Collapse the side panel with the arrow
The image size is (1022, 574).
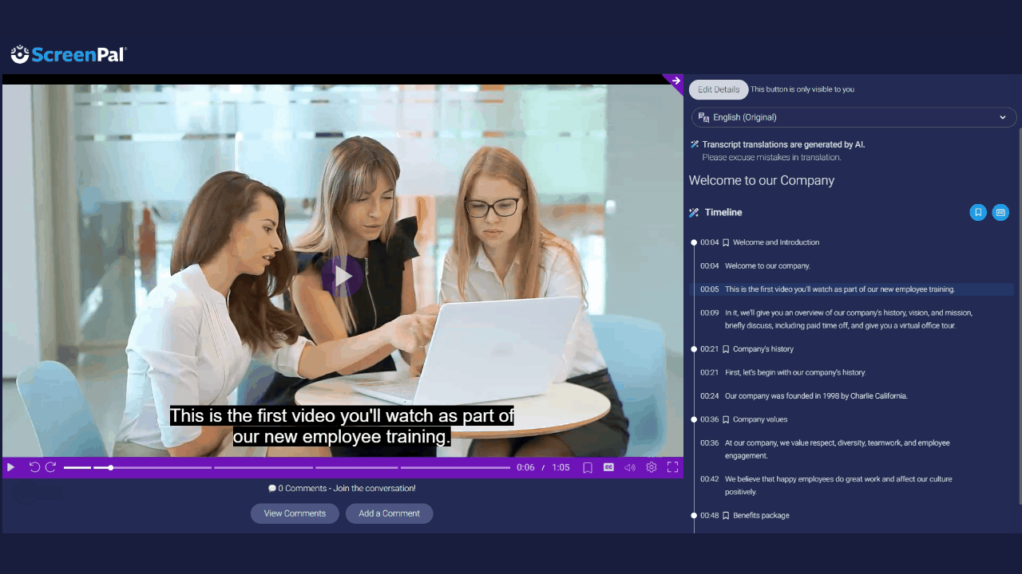pyautogui.click(x=675, y=81)
